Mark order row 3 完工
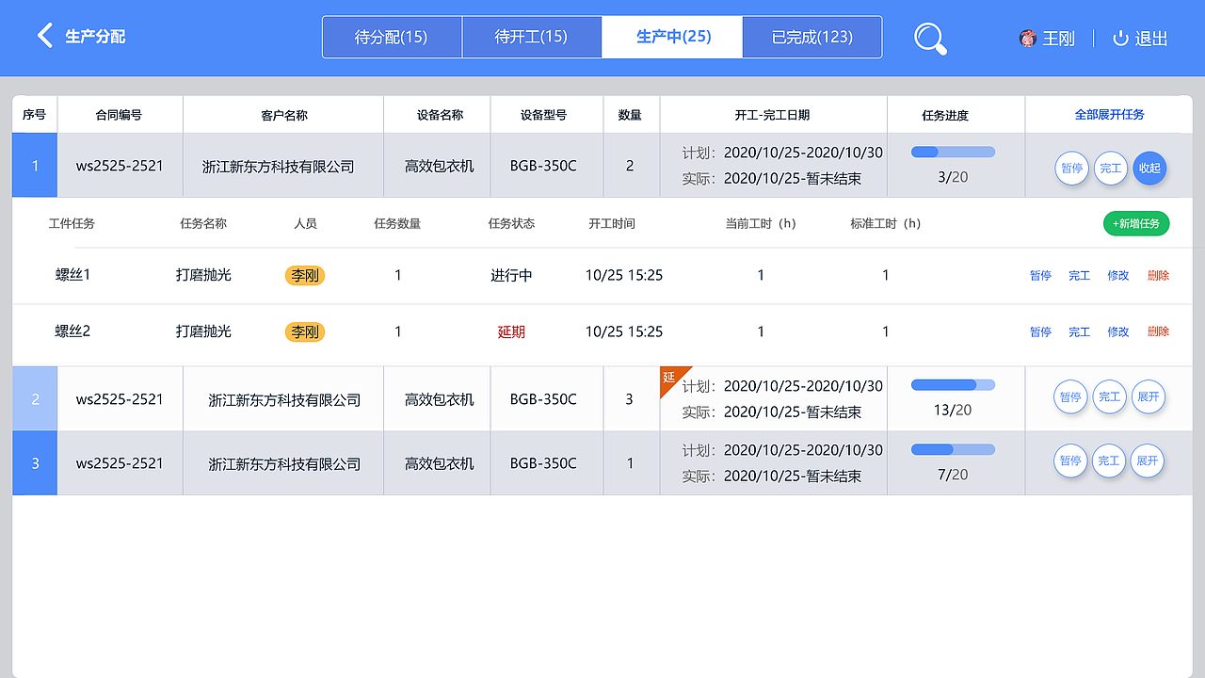 coord(1109,460)
